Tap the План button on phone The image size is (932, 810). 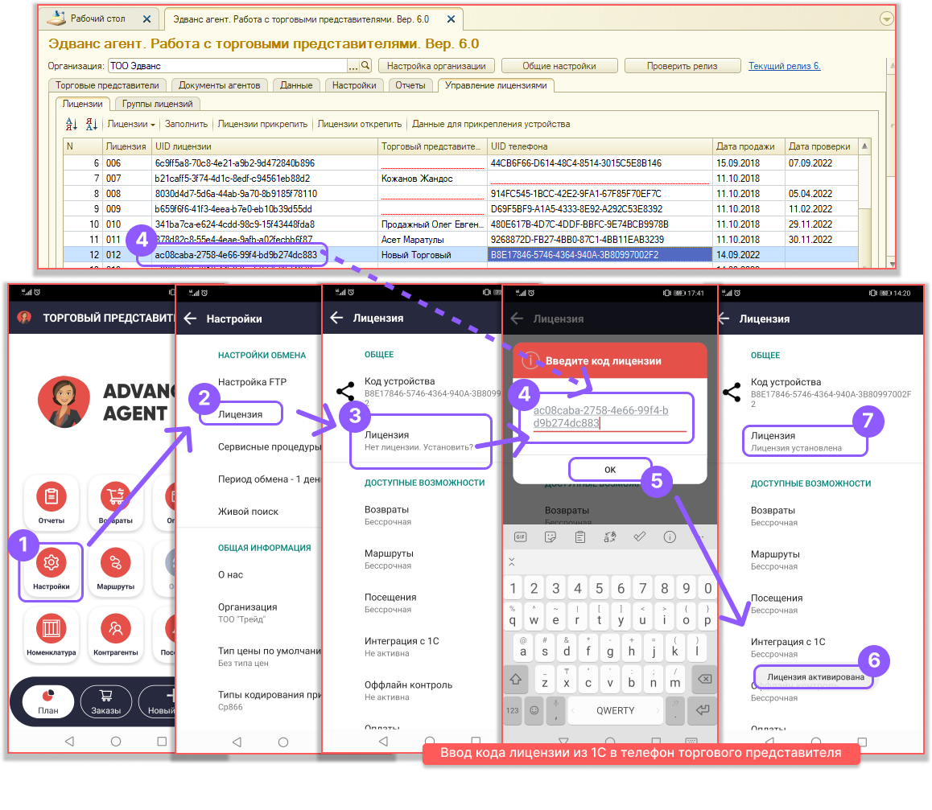coord(48,701)
